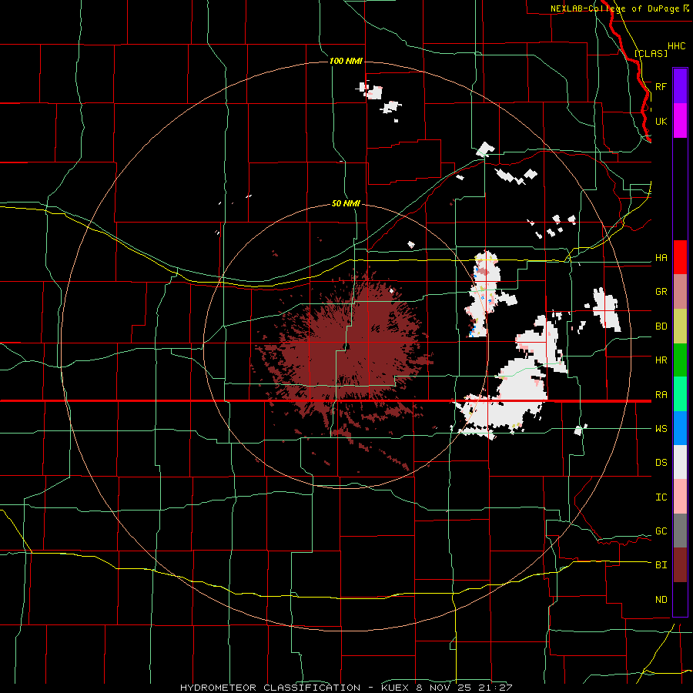Click the HR green legend swatch
The width and height of the screenshot is (693, 693).
tap(680, 360)
